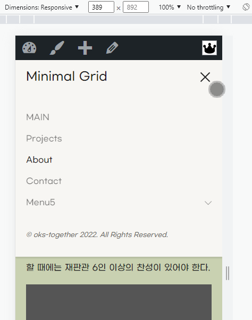
Task: Open the crown user avatar
Action: (209, 48)
